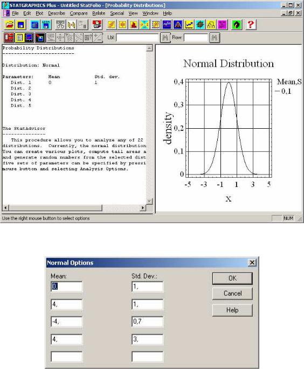This screenshot has width=304, height=369.
Task: Open the Edit menu
Action: coord(27,13)
